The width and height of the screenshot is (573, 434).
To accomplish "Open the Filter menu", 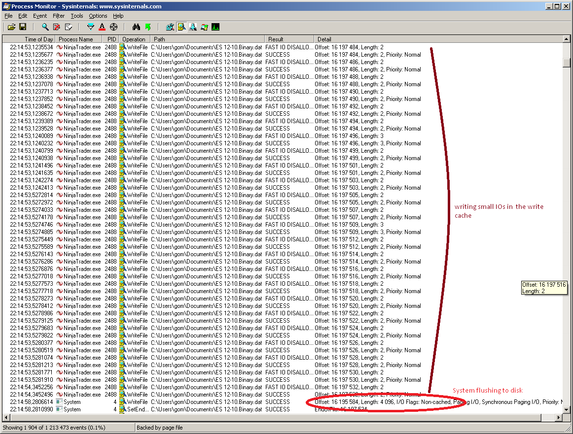I will 59,16.
